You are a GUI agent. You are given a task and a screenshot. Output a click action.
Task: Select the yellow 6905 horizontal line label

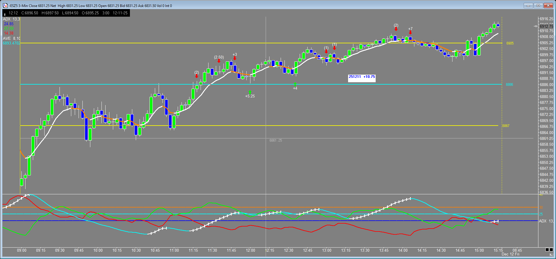click(x=510, y=43)
